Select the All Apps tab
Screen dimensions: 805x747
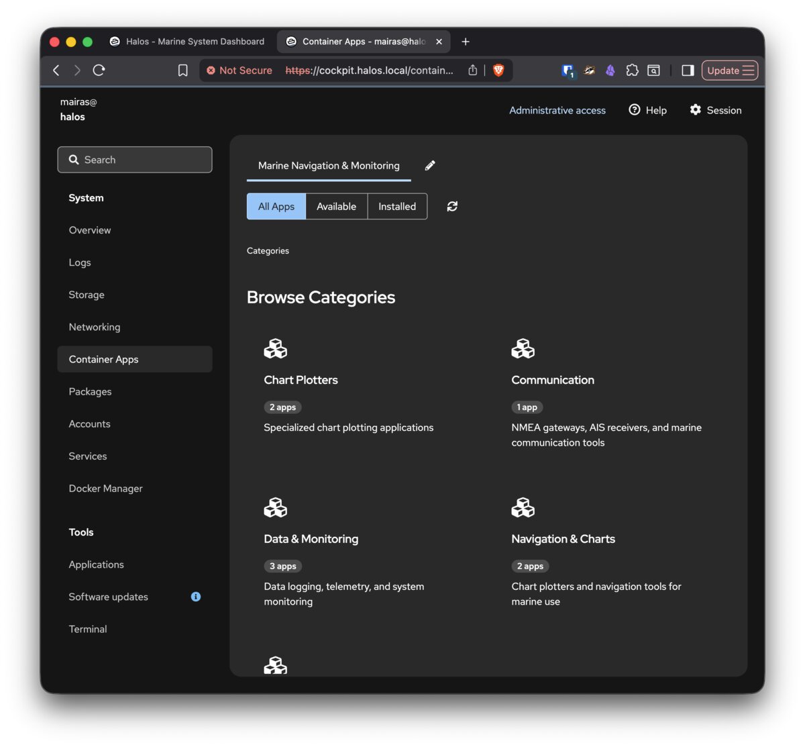(276, 206)
